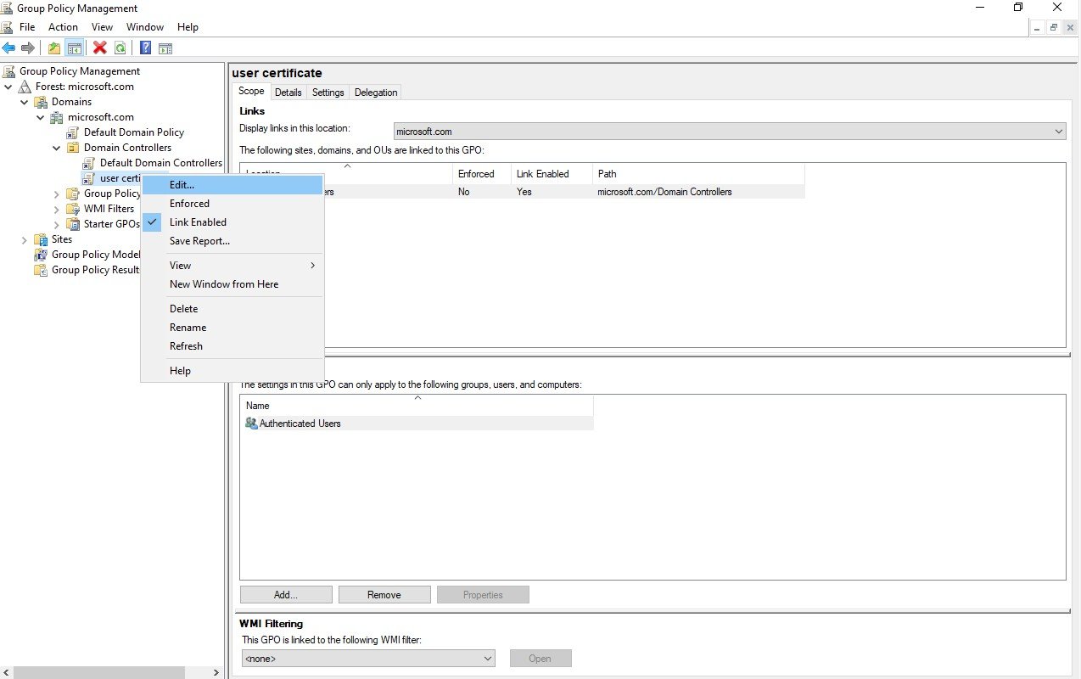Expand the Group Policy Objects node

point(57,194)
